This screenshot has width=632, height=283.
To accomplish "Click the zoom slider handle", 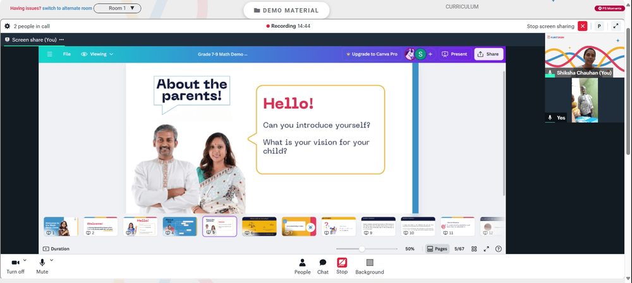I will pos(362,249).
